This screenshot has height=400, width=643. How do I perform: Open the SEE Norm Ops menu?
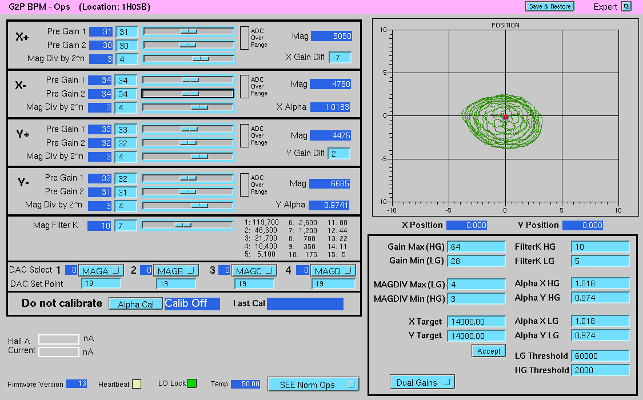[x=313, y=385]
